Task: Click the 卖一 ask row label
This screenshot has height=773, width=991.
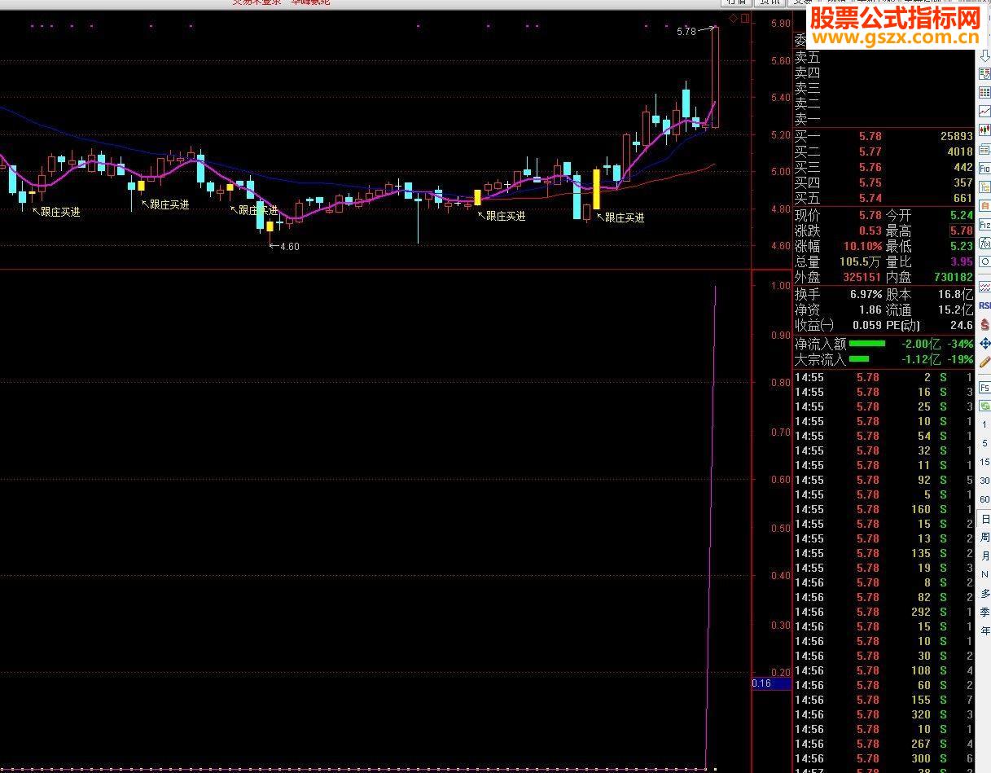Action: [x=808, y=119]
